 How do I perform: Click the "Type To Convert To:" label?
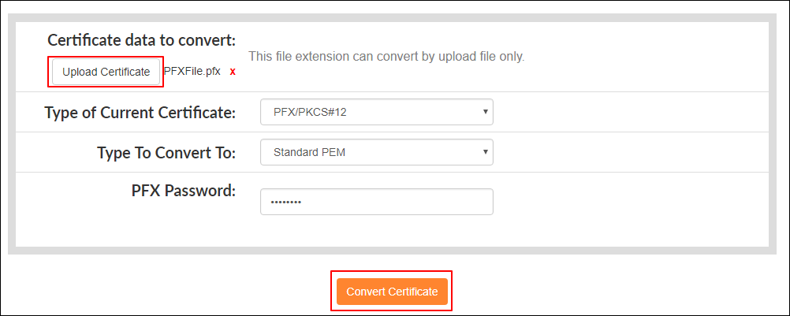click(x=166, y=153)
